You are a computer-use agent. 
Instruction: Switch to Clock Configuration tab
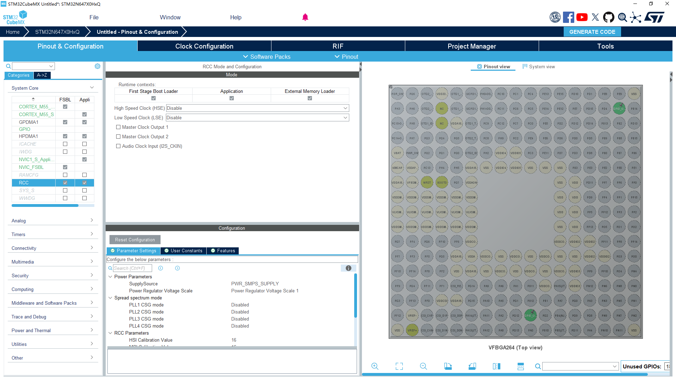[204, 46]
